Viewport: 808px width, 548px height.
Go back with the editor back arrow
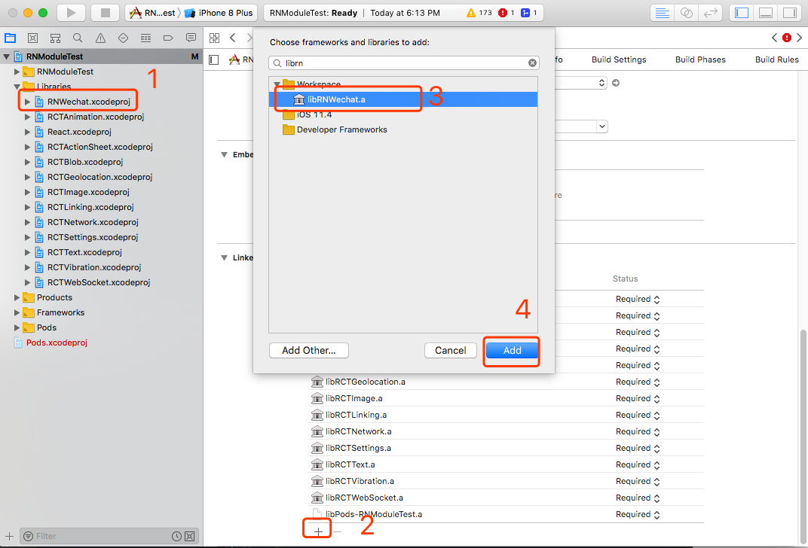(x=233, y=38)
